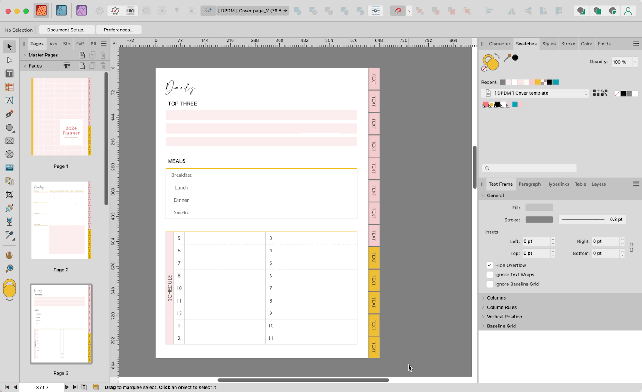Select the Pen tool
The height and width of the screenshot is (392, 642).
click(9, 114)
